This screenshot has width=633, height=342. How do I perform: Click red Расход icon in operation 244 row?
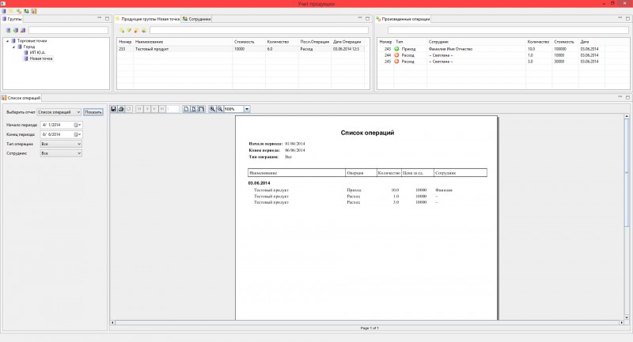pyautogui.click(x=396, y=55)
